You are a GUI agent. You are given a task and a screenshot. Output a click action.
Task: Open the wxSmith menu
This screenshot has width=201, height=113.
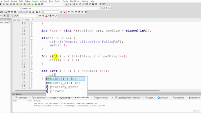[x=43, y=1]
